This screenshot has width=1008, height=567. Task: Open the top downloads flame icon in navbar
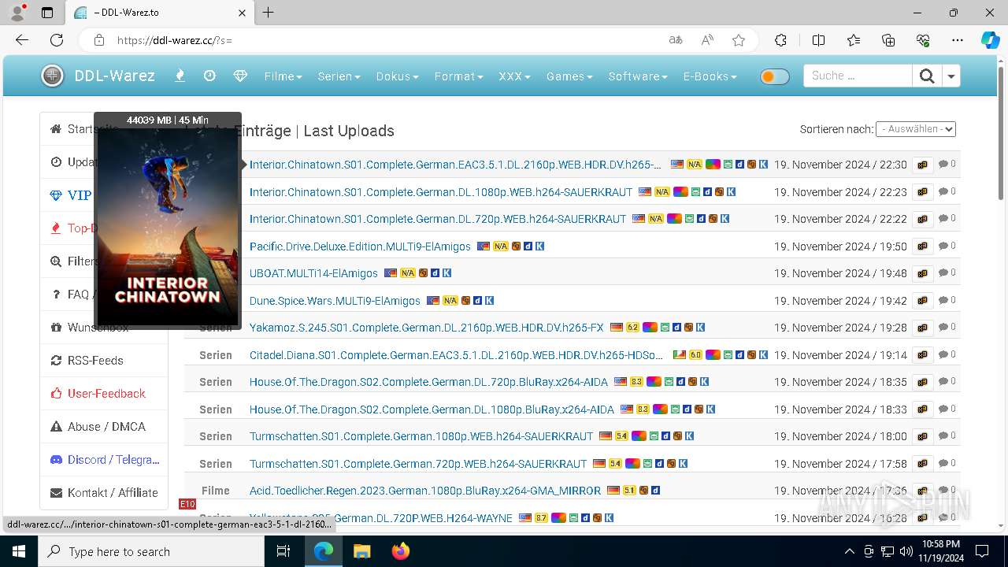pos(180,76)
